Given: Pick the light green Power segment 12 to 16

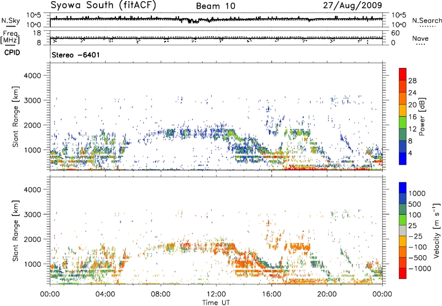Looking at the screenshot, I should [x=403, y=123].
